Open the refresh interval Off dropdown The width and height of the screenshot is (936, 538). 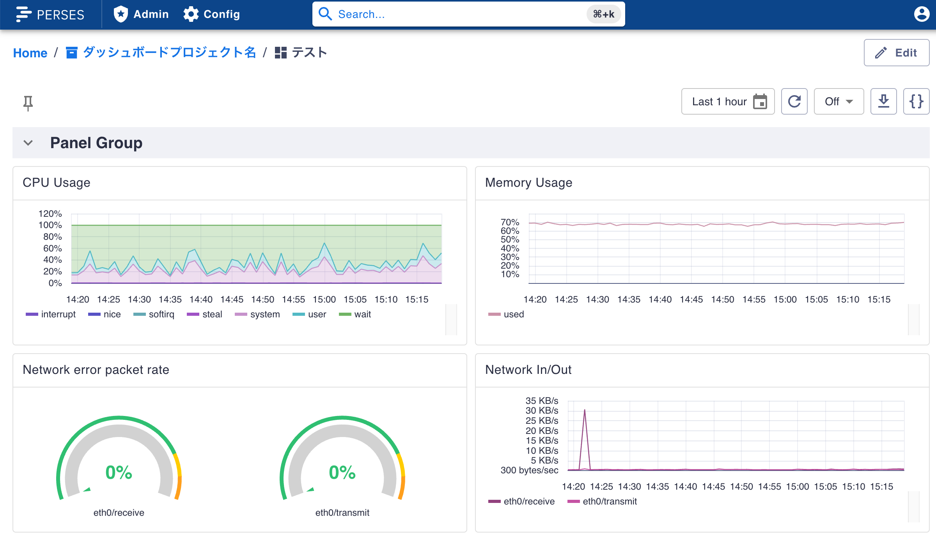pos(838,102)
